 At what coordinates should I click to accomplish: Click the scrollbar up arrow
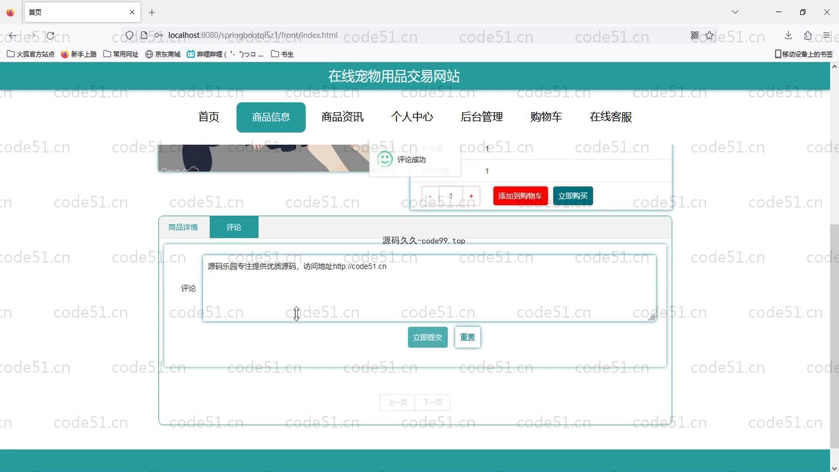point(834,67)
